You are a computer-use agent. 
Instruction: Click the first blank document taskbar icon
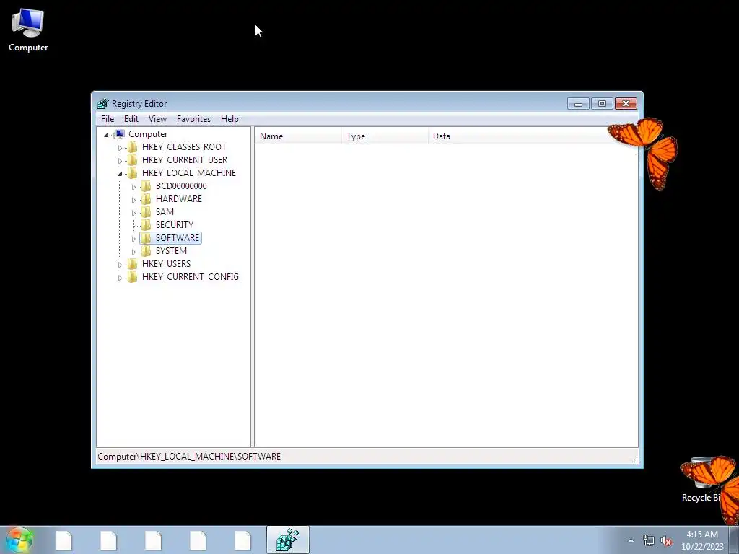[64, 540]
